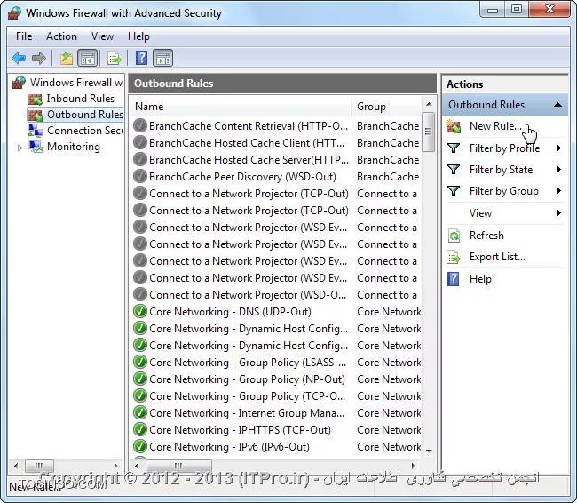Viewport: 577px width, 503px height.
Task: Click the rules list vertical scrollbar thumb
Action: coord(429,132)
